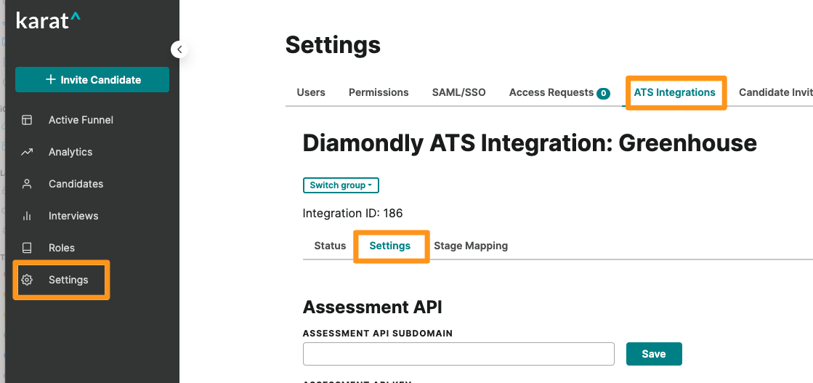Click the karat logo

click(x=48, y=20)
